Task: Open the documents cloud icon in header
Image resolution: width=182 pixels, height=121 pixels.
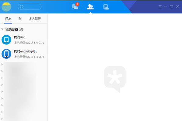Action: (x=106, y=7)
